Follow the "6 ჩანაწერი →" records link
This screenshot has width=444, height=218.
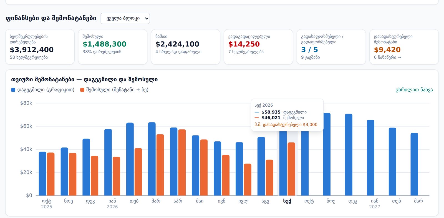387,57
